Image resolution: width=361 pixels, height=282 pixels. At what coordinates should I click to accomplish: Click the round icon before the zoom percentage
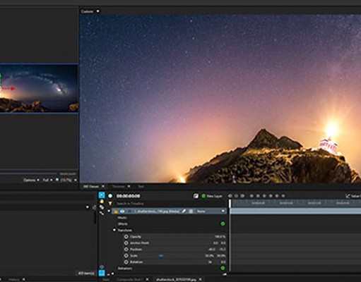click(57, 180)
